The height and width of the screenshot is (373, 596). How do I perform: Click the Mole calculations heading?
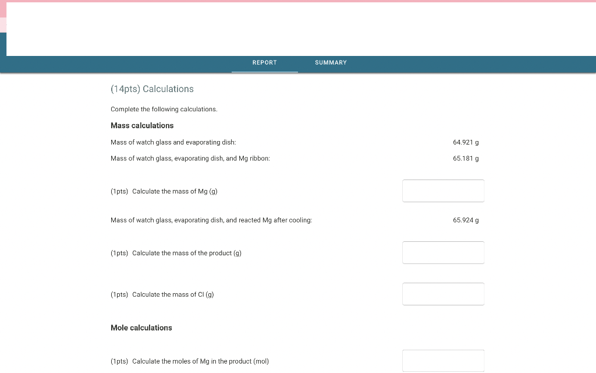[141, 328]
